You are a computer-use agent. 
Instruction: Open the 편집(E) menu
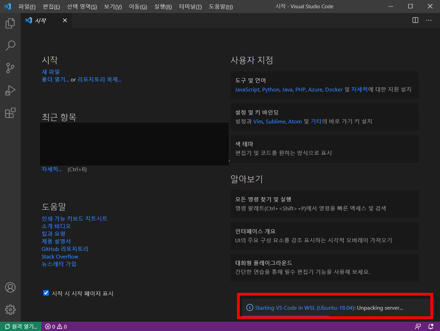point(51,6)
